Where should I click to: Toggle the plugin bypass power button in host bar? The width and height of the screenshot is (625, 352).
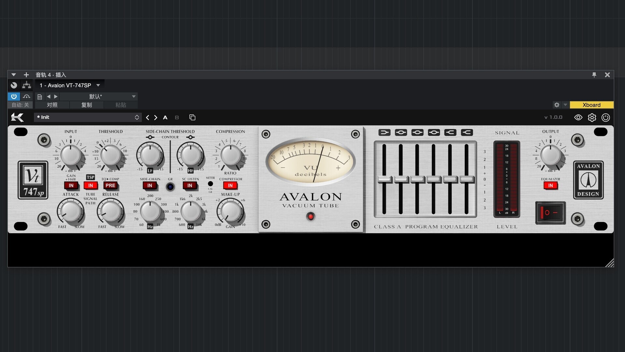coord(14,96)
